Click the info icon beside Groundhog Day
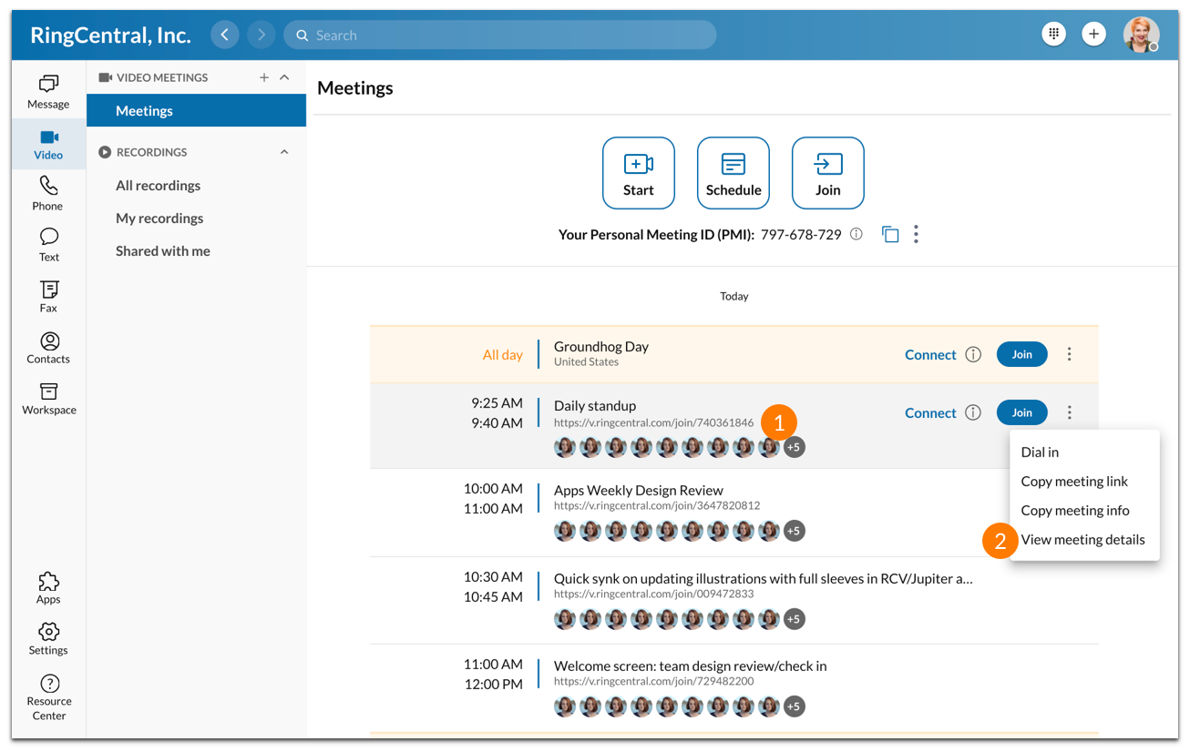The height and width of the screenshot is (752, 1190). point(973,355)
